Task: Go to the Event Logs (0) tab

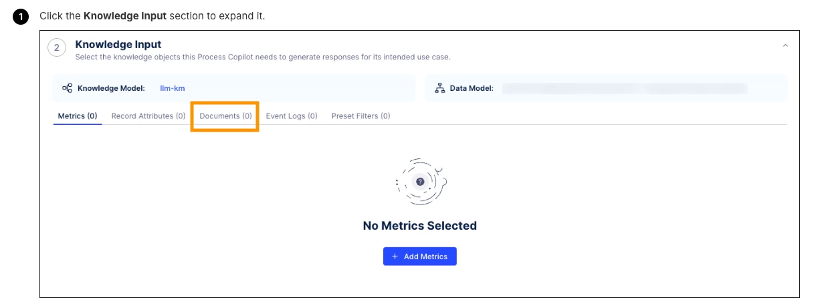Action: click(x=292, y=116)
